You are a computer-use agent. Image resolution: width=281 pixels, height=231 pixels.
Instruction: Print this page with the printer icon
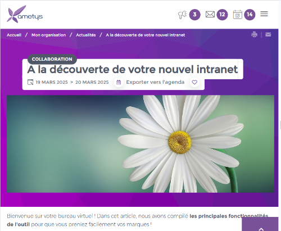coord(254,35)
